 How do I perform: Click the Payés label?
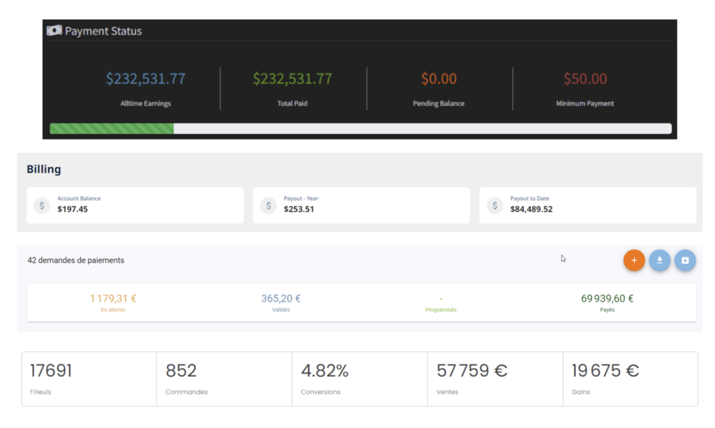click(x=607, y=310)
